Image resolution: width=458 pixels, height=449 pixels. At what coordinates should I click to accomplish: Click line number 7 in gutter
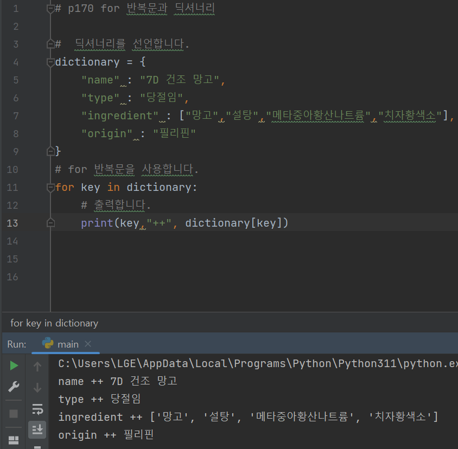16,116
